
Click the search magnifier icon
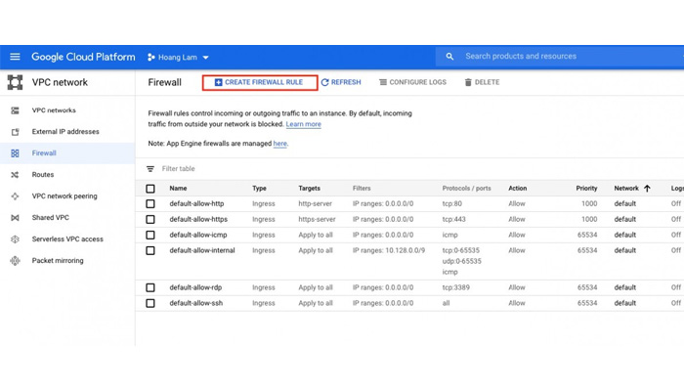click(449, 57)
